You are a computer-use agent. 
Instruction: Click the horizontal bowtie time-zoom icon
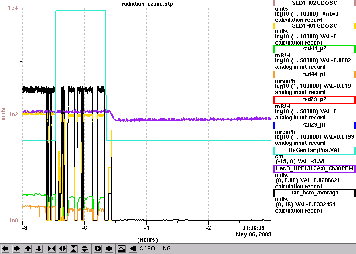52,249
